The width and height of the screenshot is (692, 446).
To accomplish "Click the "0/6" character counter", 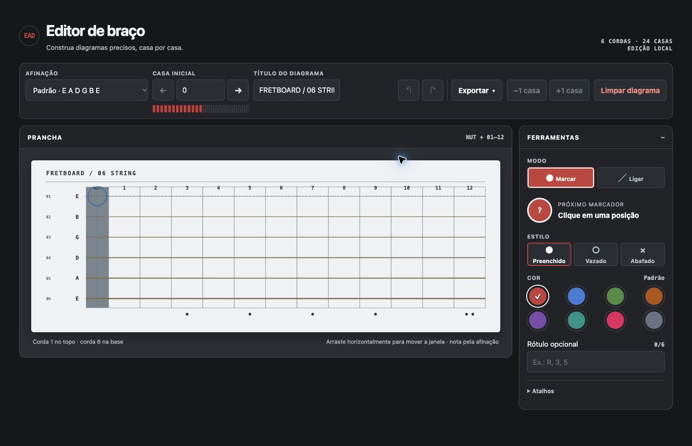I will coord(659,345).
